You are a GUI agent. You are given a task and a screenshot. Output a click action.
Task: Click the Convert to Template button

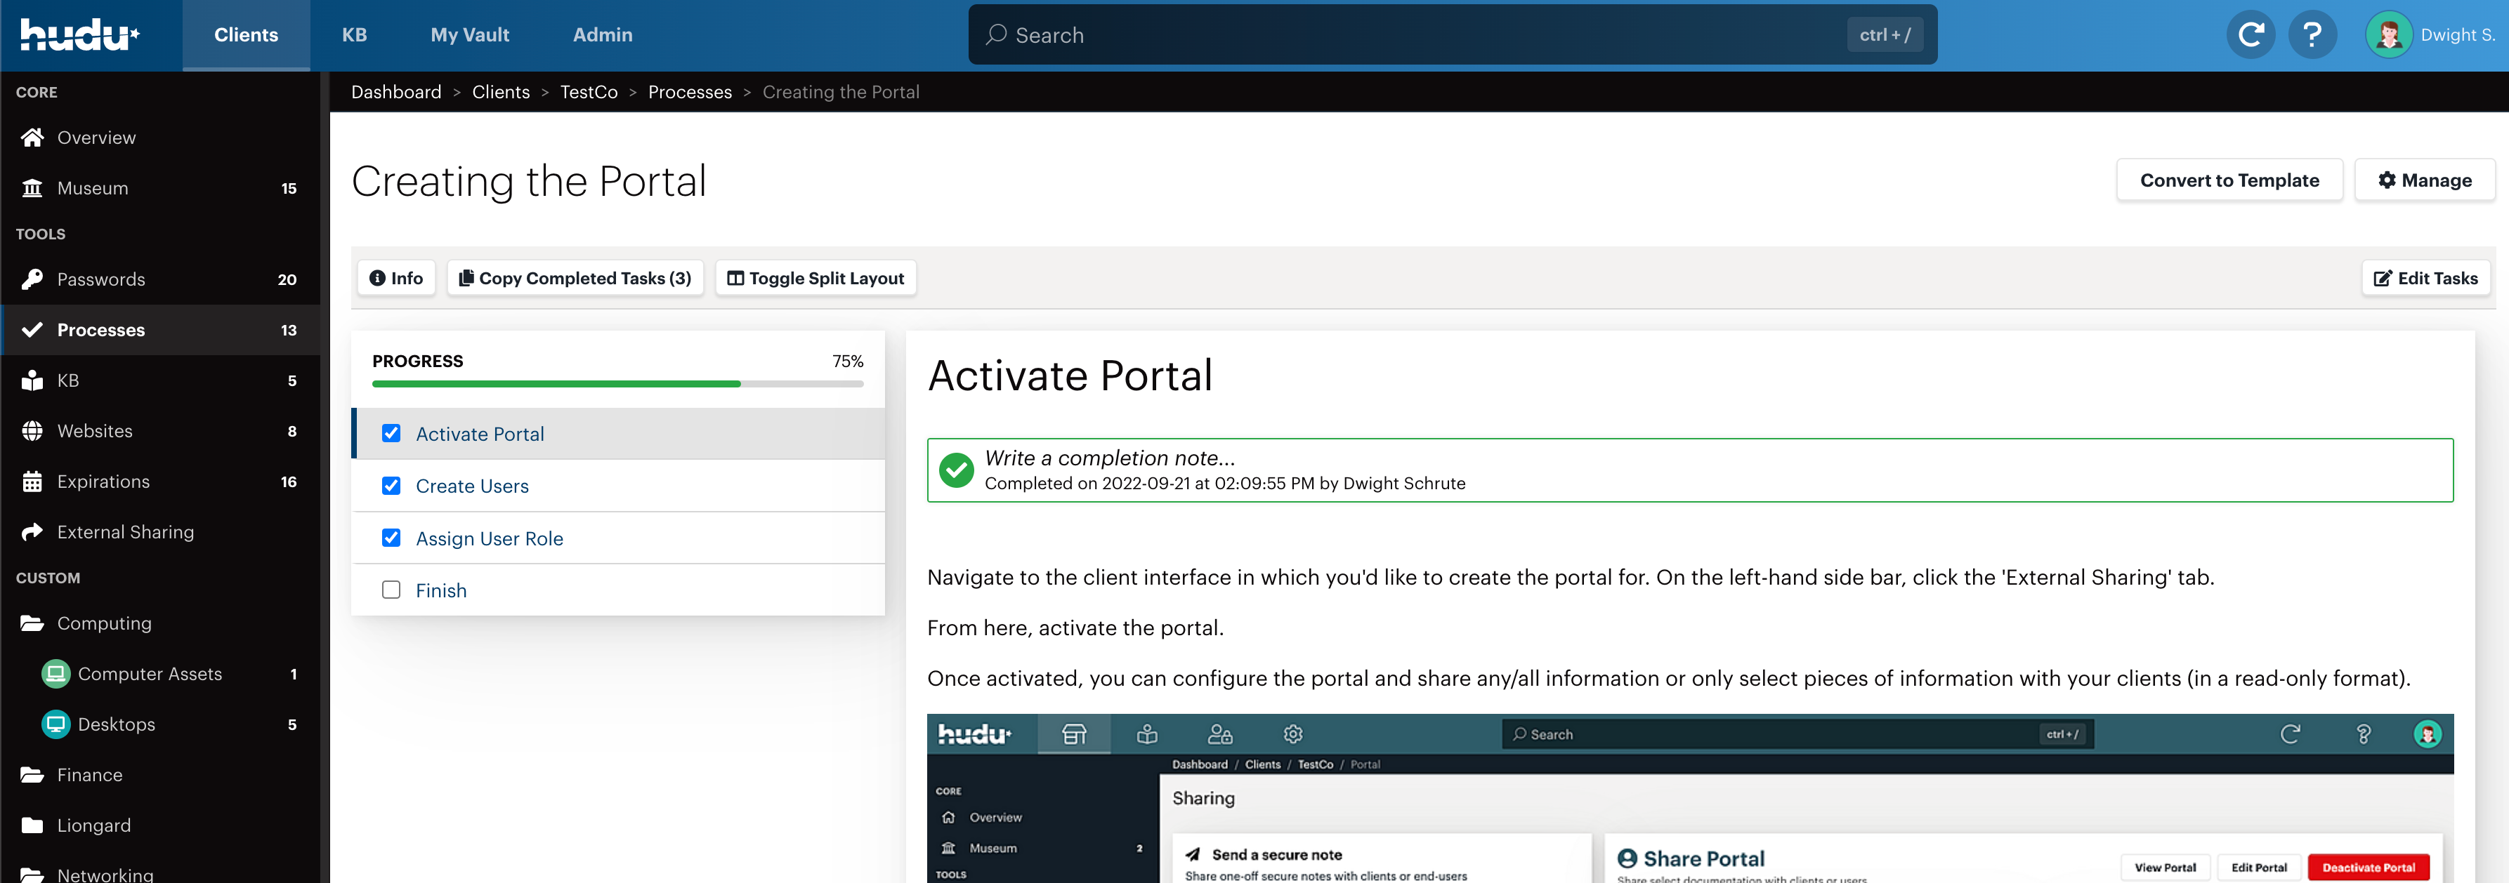click(2229, 179)
